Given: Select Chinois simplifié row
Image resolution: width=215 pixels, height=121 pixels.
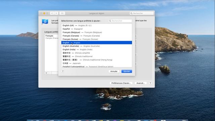Looking at the screenshot, I should pos(96,53).
